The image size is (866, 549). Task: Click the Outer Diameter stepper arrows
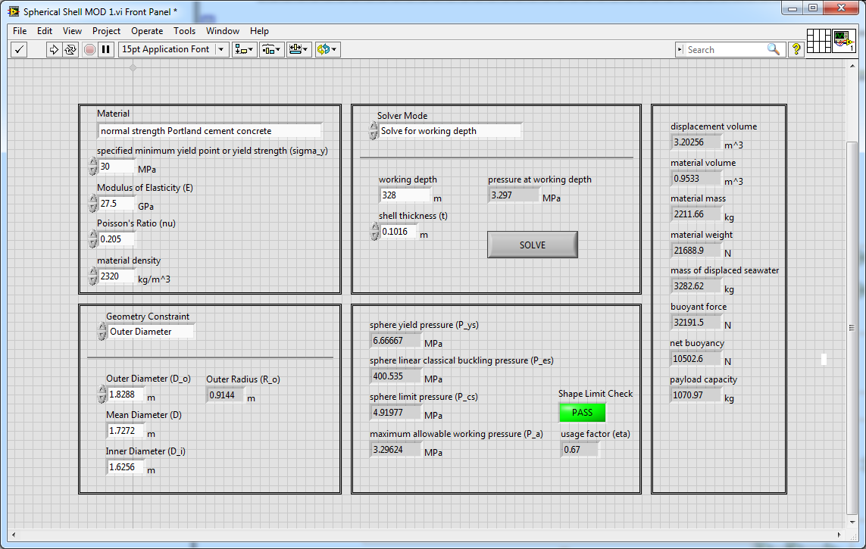pyautogui.click(x=102, y=395)
